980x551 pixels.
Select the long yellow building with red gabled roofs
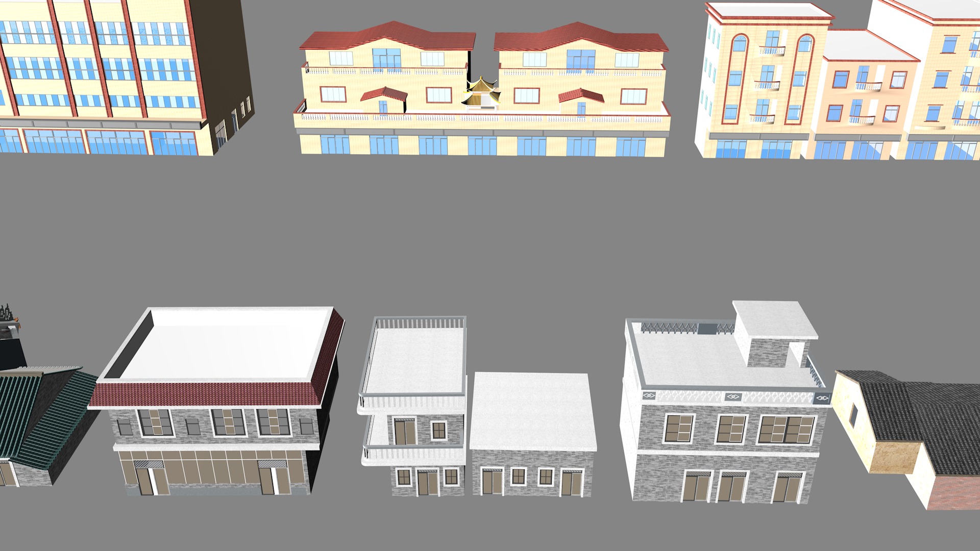click(482, 89)
